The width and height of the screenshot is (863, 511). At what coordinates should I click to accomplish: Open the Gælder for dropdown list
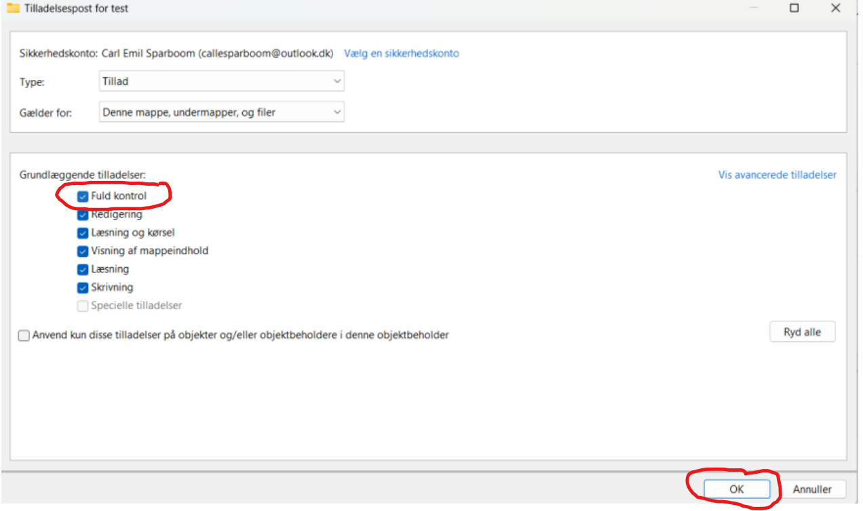(222, 113)
